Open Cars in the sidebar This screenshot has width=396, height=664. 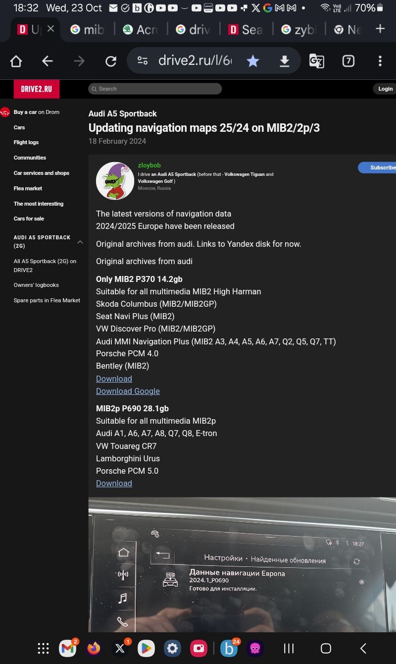click(x=19, y=127)
